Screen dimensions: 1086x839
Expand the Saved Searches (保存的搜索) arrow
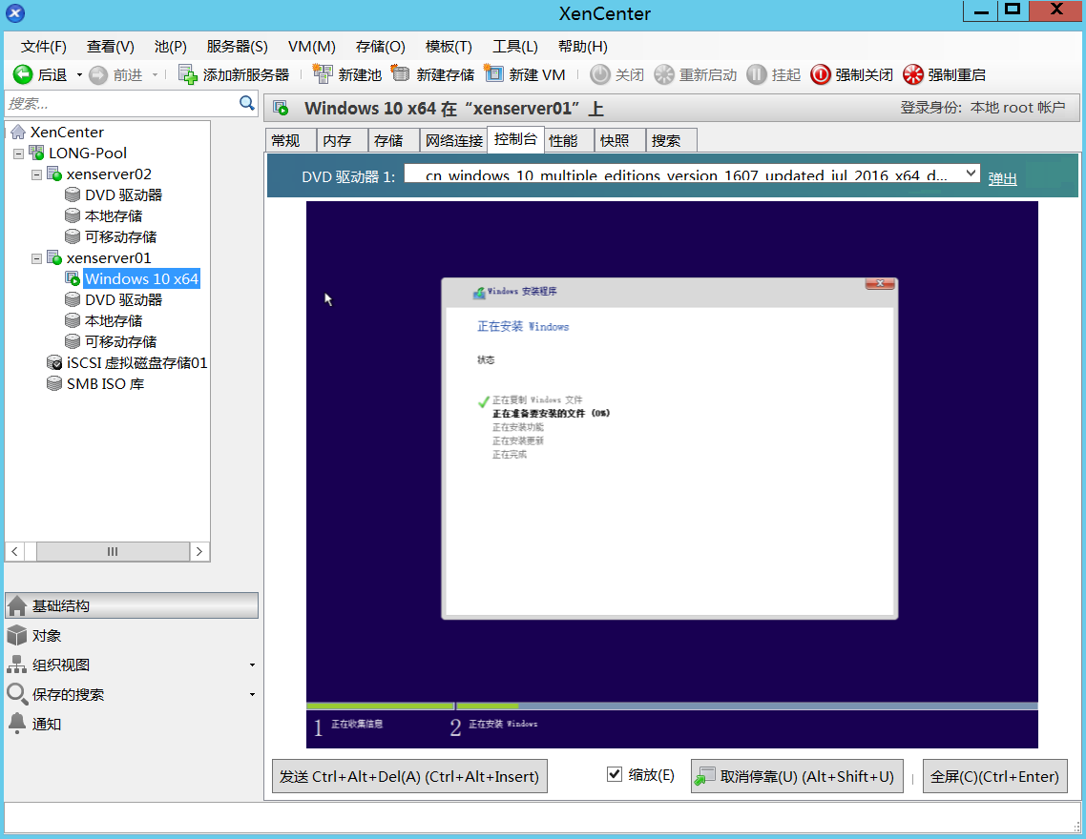click(x=252, y=694)
